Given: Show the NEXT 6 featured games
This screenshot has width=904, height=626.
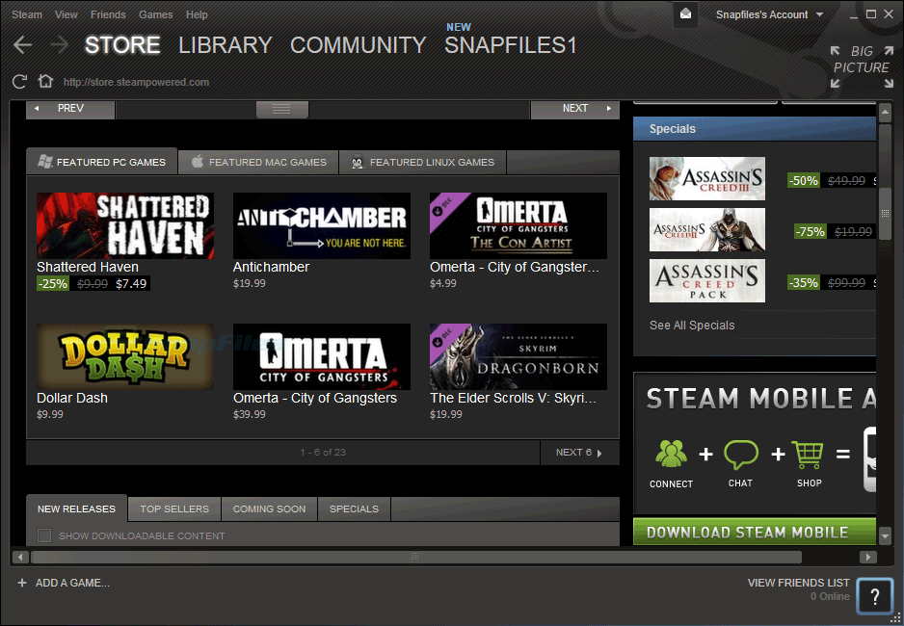Looking at the screenshot, I should [579, 453].
